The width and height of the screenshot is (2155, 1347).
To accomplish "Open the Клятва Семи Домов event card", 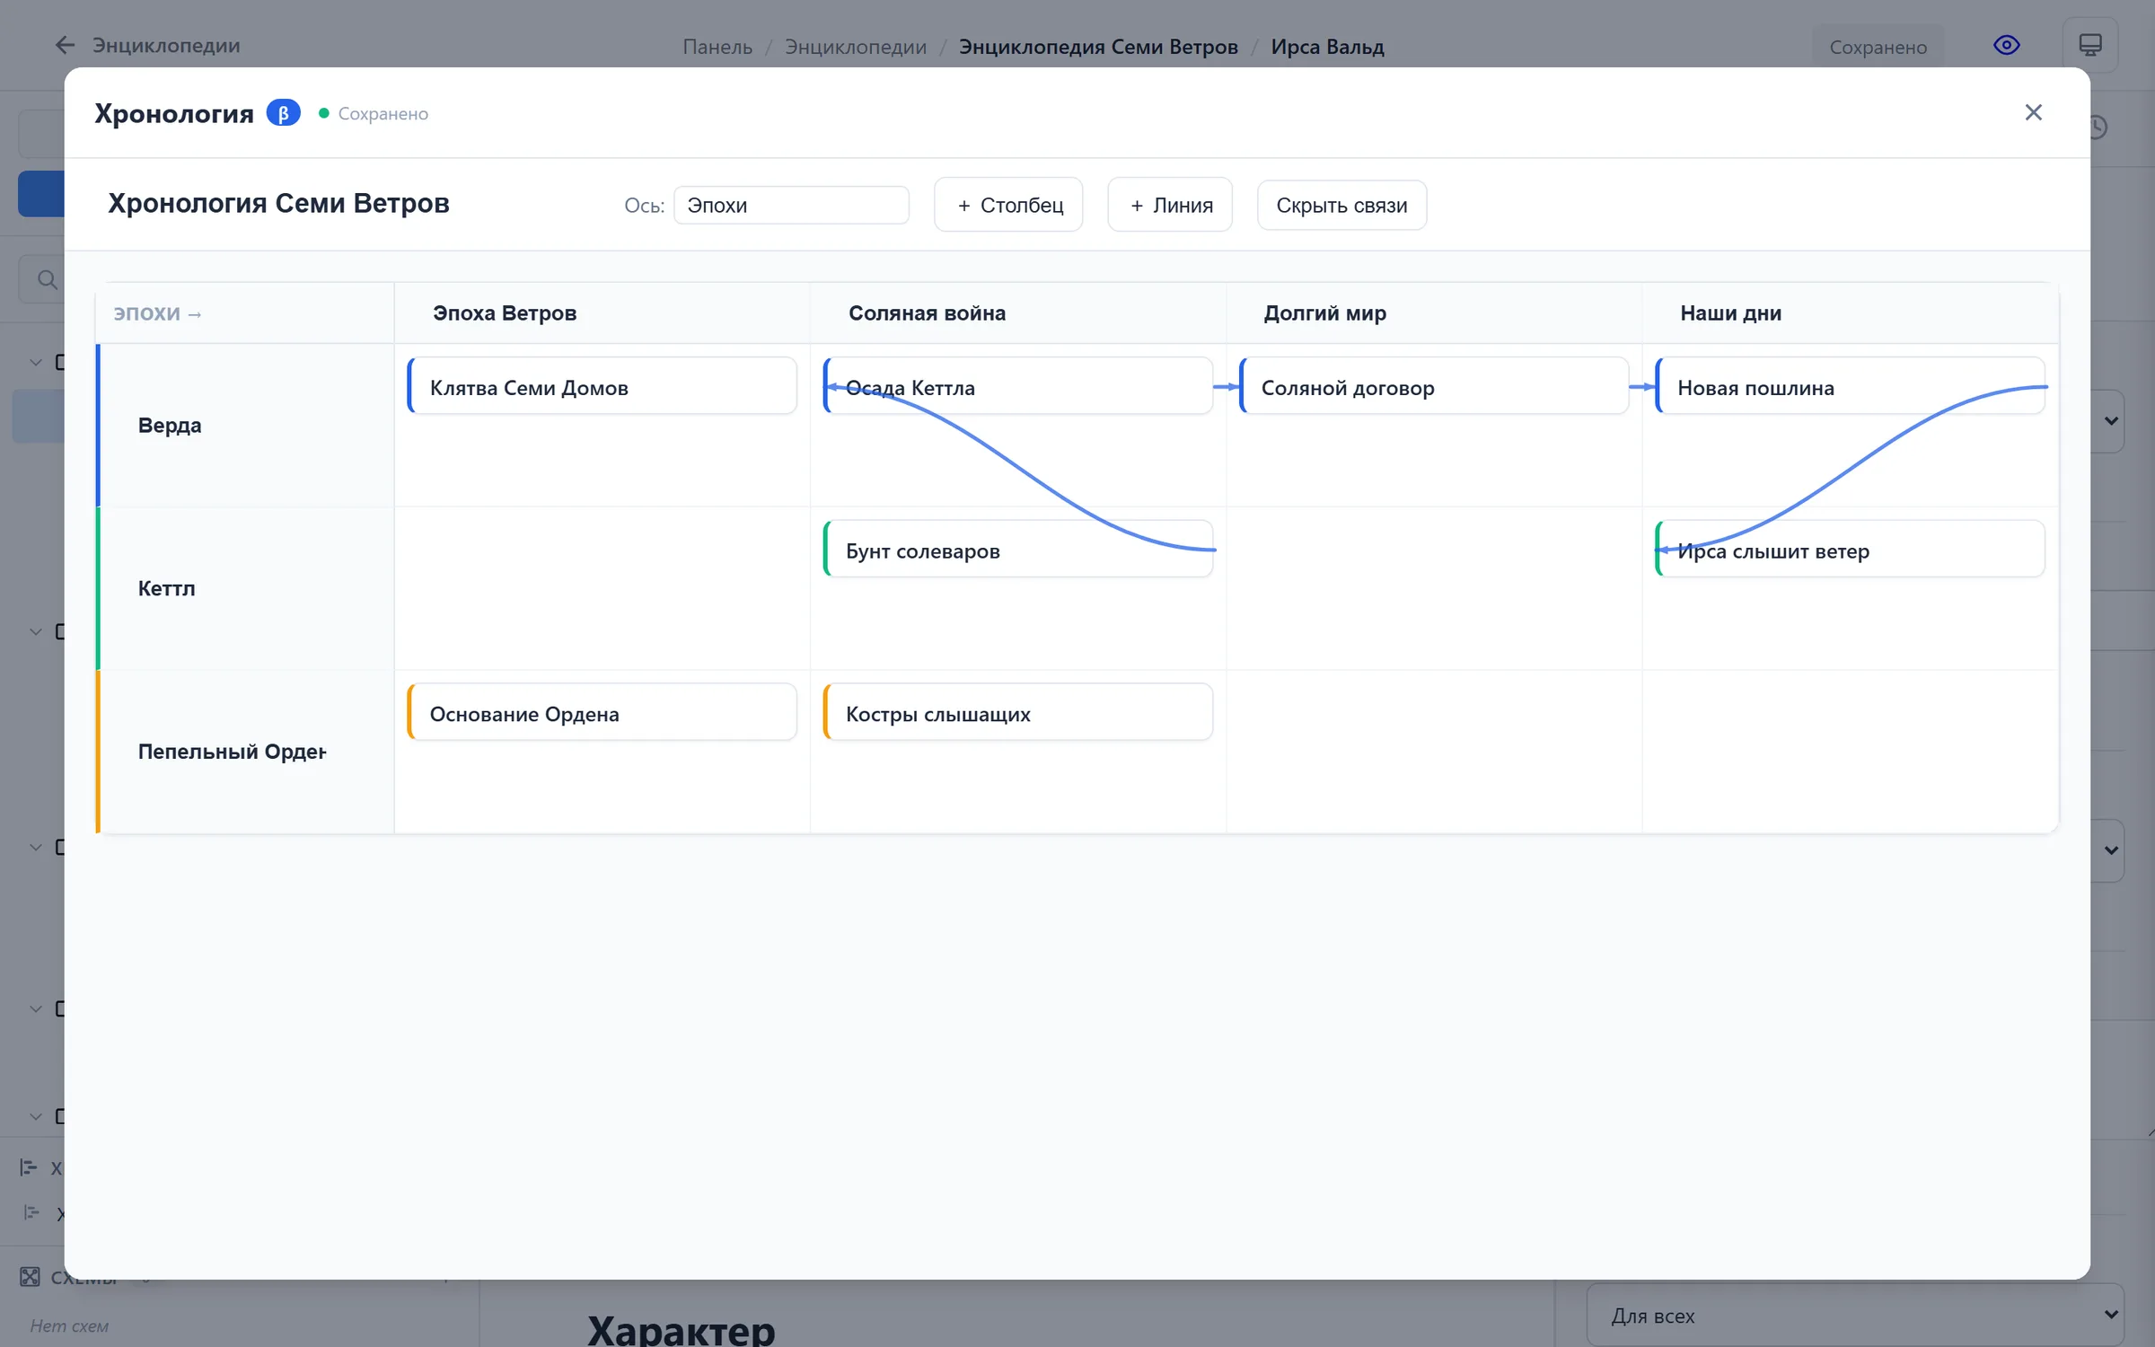I will (x=602, y=386).
